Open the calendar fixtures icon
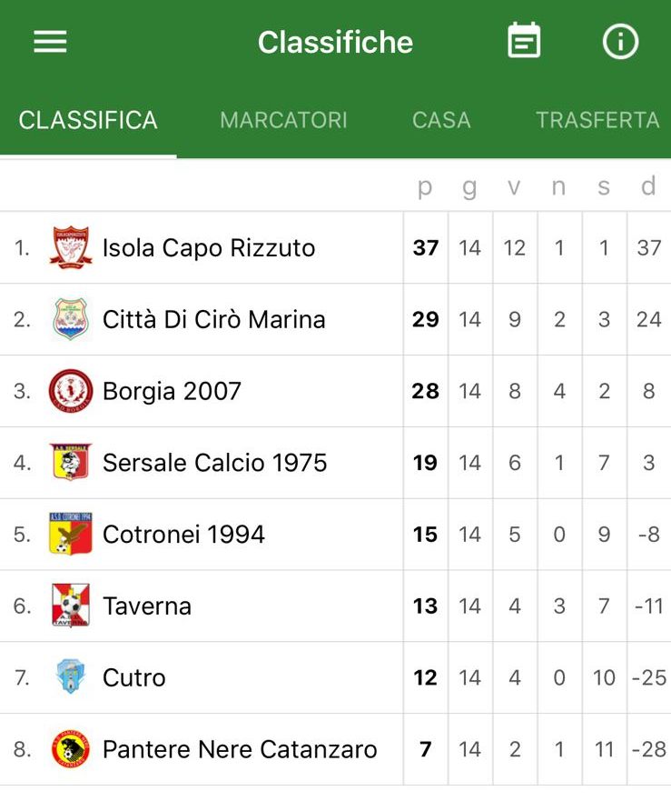The image size is (671, 811). click(x=524, y=41)
